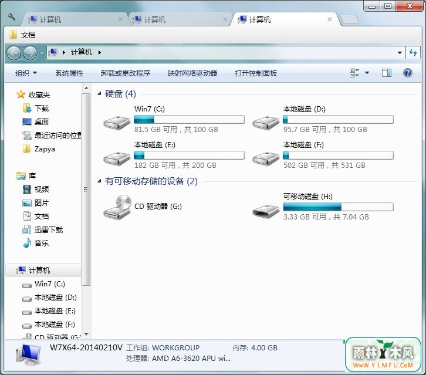Click the change view icon
This screenshot has width=426, height=375.
pos(354,73)
